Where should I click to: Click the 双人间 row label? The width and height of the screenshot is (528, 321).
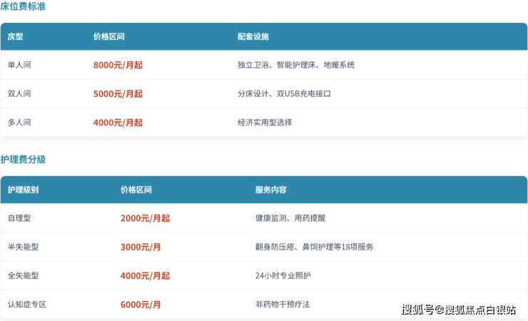click(x=19, y=93)
